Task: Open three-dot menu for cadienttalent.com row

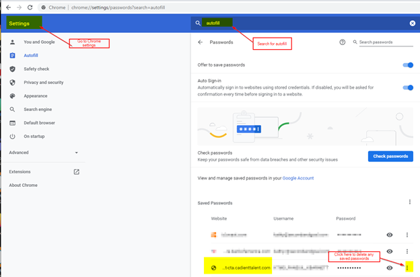Action: click(407, 268)
